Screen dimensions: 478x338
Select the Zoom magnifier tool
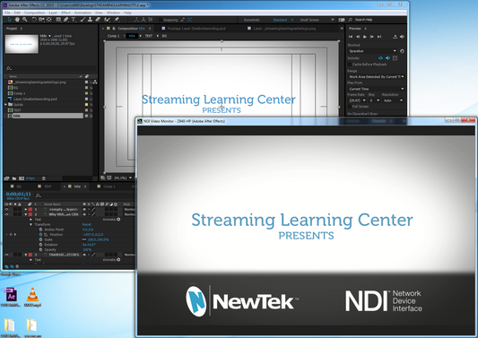point(25,20)
